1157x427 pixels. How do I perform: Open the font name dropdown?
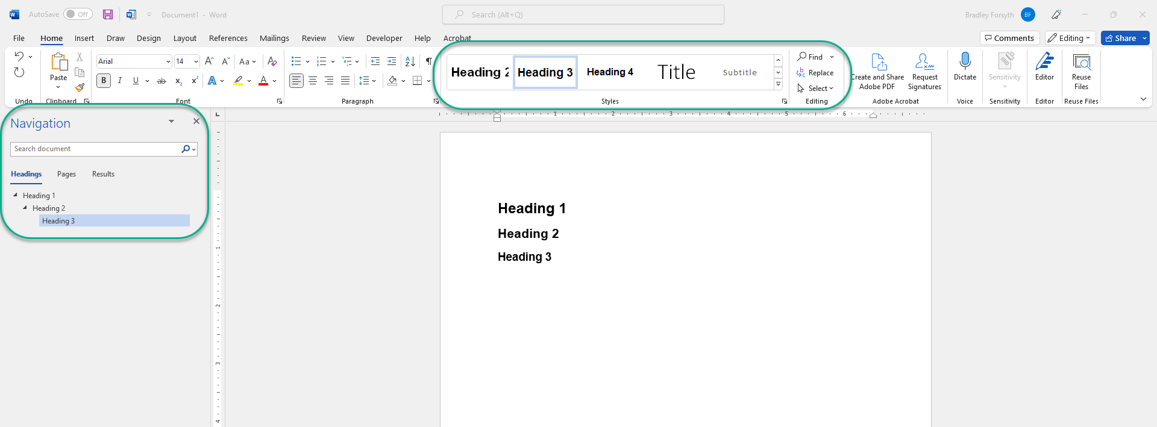(x=168, y=61)
